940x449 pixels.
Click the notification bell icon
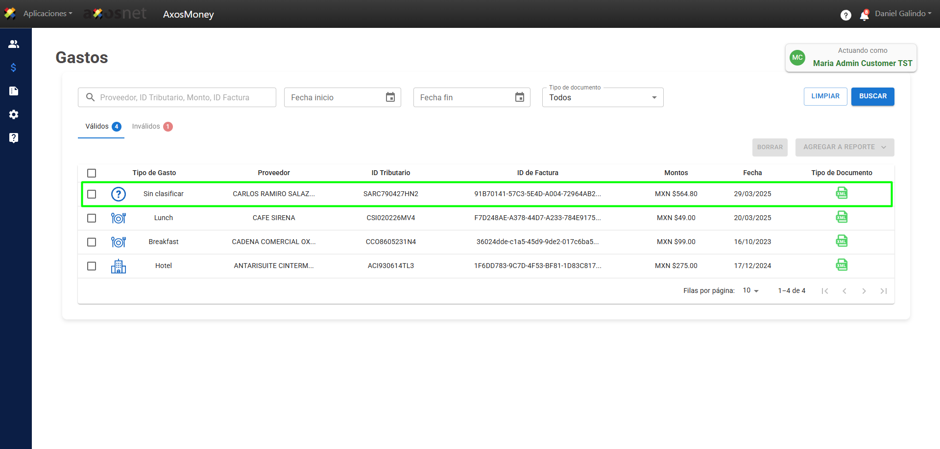[864, 16]
